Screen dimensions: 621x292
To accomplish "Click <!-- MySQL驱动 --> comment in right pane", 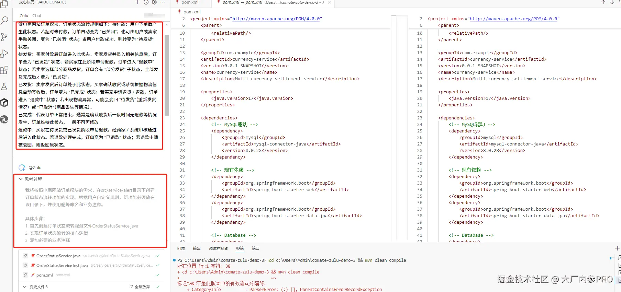I will click(472, 125).
